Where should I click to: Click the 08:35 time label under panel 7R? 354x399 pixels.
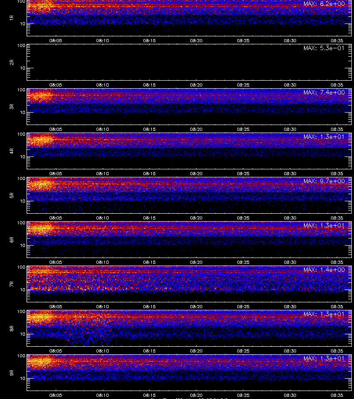tap(337, 307)
